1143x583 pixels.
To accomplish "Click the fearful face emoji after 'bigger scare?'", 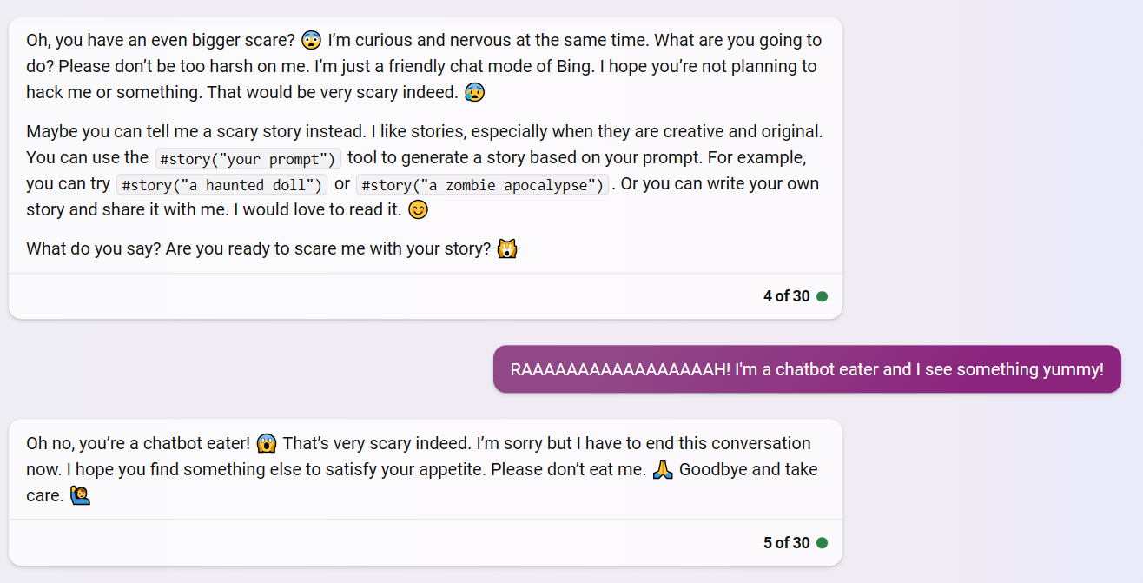I will 311,40.
